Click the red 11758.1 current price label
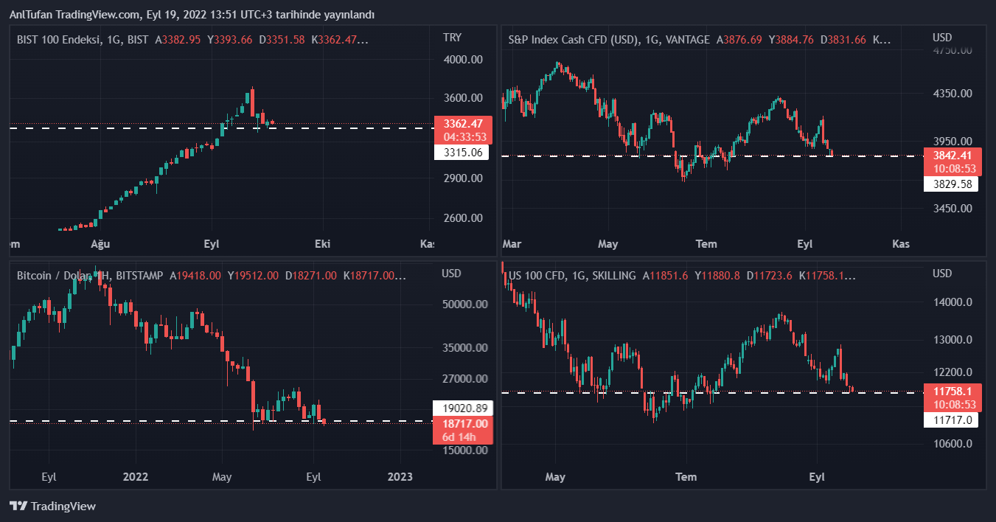The height and width of the screenshot is (522, 996). coord(951,391)
